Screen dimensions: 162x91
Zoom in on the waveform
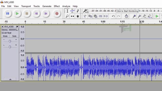(134, 16)
